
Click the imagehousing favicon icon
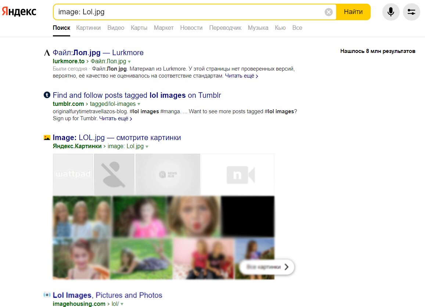[x=47, y=295]
